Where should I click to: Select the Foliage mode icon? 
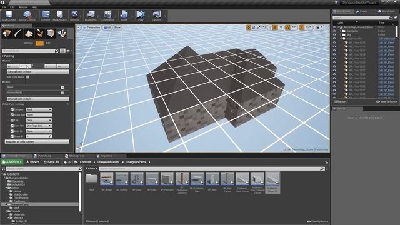tap(40, 33)
